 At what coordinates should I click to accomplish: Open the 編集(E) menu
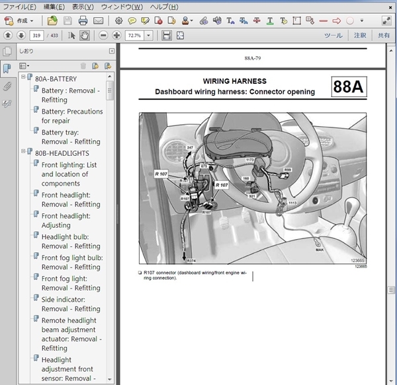(54, 7)
